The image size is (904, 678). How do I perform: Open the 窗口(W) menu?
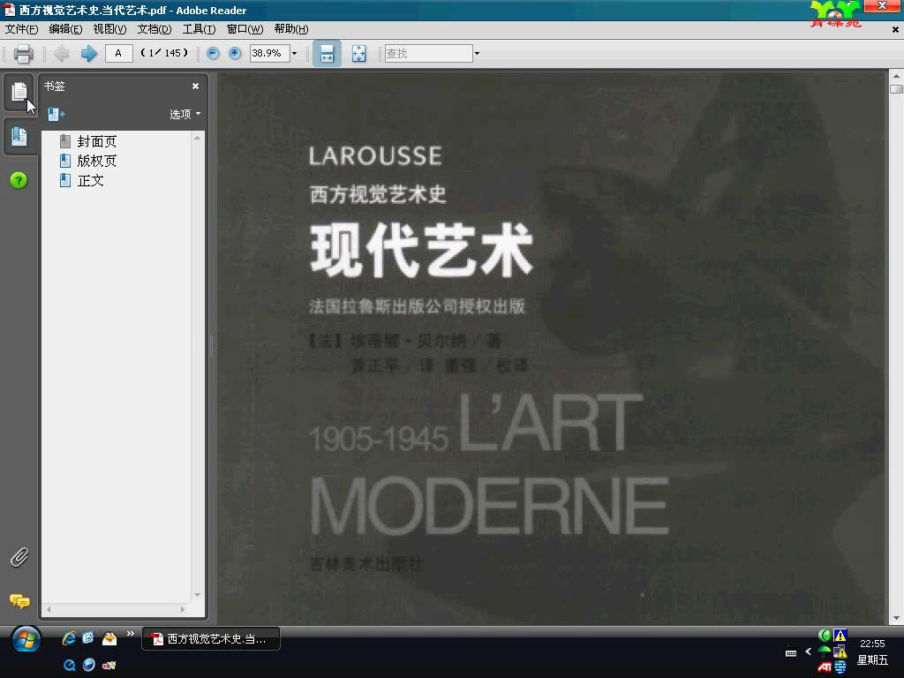point(245,29)
